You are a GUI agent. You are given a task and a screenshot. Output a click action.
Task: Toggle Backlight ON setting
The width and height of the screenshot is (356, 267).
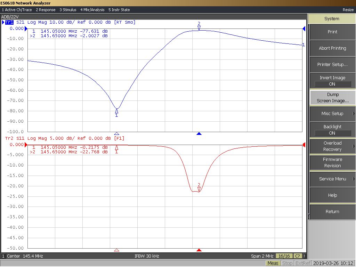[332, 130]
